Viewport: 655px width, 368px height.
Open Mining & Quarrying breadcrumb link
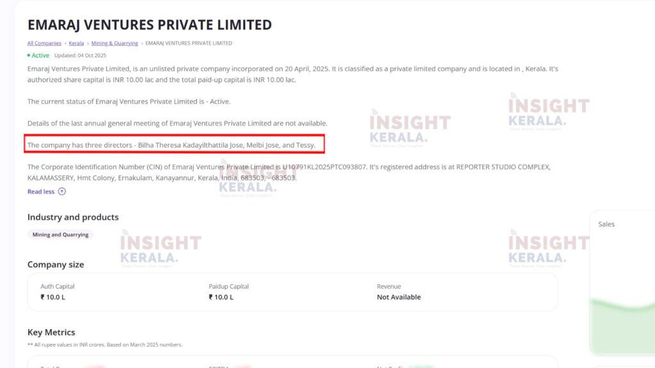[114, 43]
